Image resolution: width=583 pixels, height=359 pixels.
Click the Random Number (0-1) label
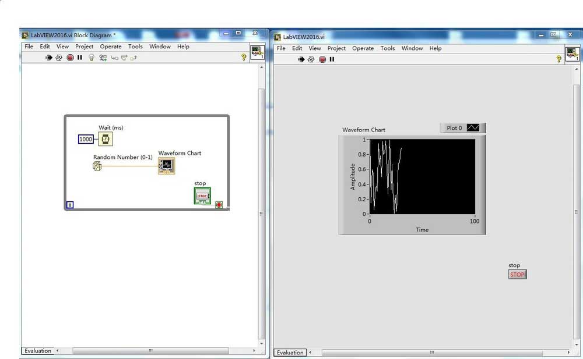pos(122,157)
